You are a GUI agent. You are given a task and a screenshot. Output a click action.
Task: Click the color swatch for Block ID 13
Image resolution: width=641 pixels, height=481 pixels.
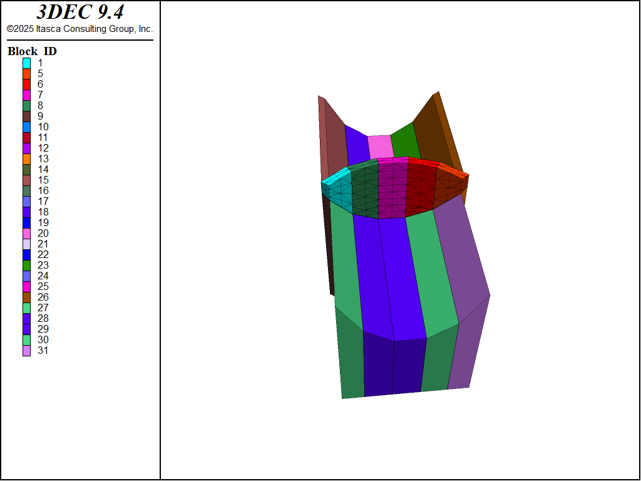click(x=26, y=158)
